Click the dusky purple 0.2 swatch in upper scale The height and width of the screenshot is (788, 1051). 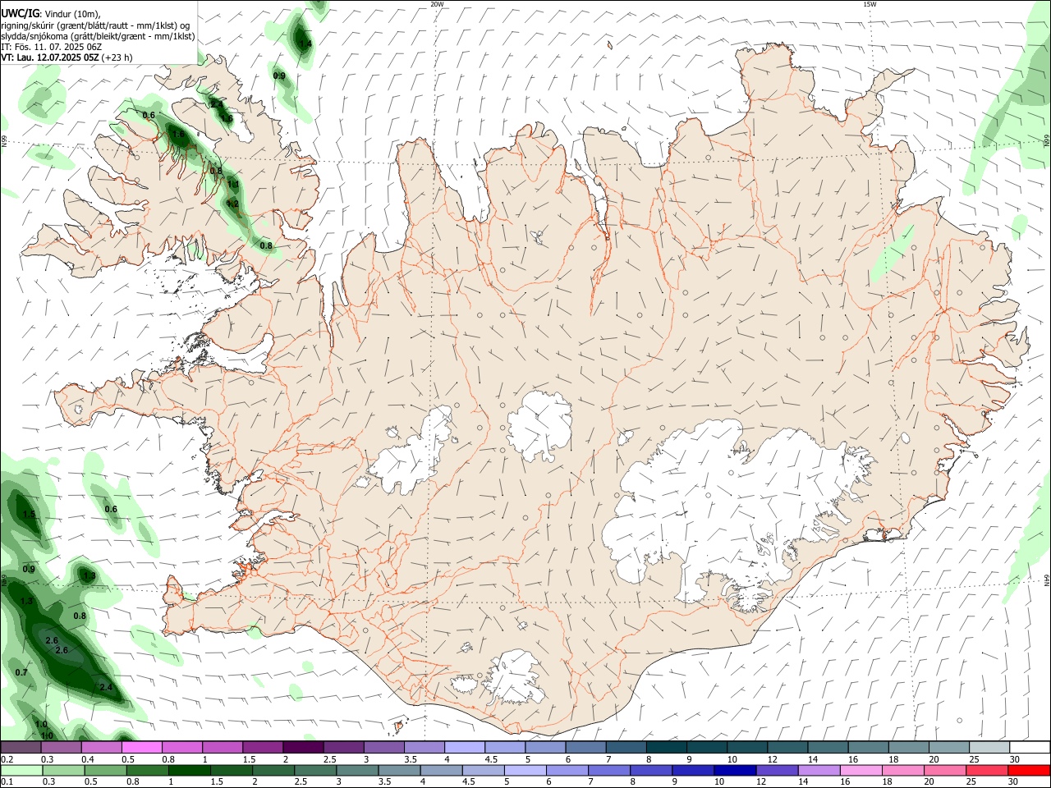click(21, 747)
